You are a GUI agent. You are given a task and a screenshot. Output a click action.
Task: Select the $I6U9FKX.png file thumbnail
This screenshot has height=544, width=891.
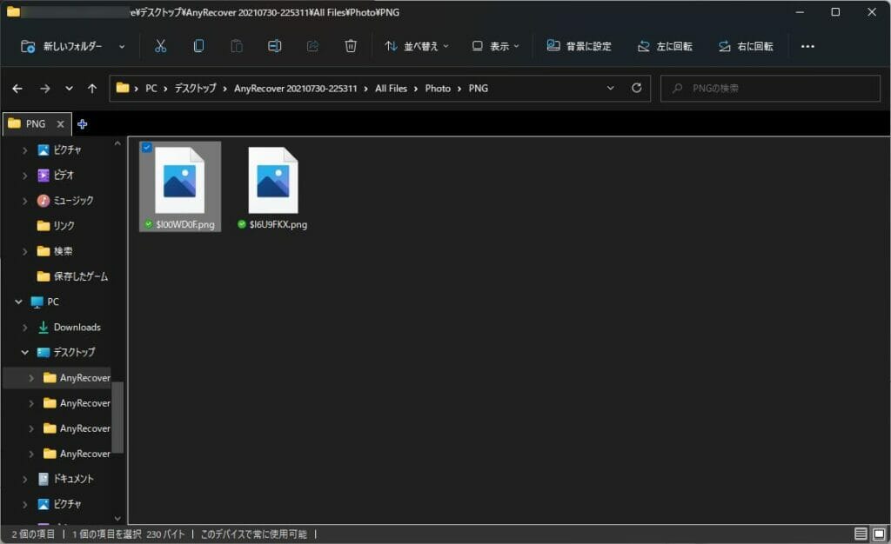[x=273, y=181]
